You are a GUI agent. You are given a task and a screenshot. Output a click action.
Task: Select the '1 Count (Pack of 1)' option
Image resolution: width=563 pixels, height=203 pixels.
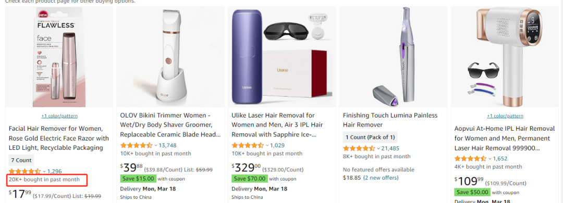pos(370,137)
